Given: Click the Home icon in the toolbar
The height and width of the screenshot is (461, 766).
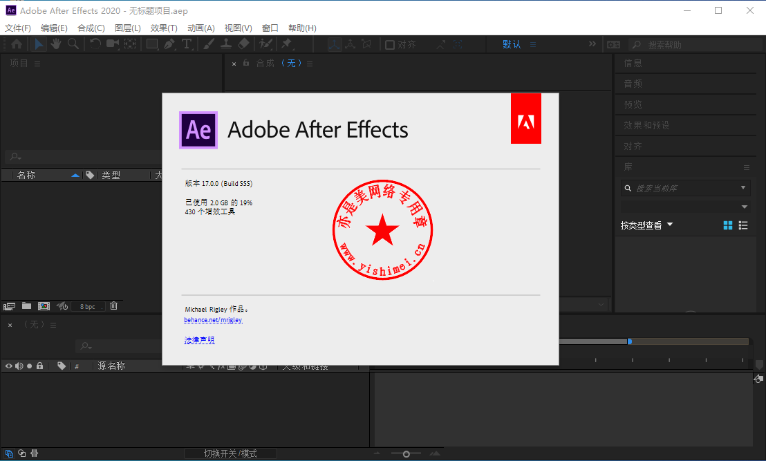Looking at the screenshot, I should [17, 44].
